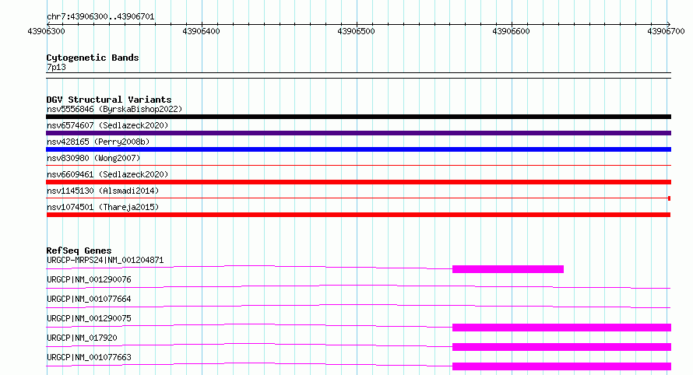Select the Cytogenetic Bands track title
Image resolution: width=693 pixels, height=375 pixels.
click(x=93, y=58)
